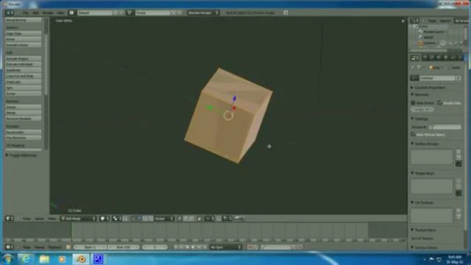The height and width of the screenshot is (265, 471).
Task: Open Windows Explorer folder on taskbar
Action: pos(44,259)
